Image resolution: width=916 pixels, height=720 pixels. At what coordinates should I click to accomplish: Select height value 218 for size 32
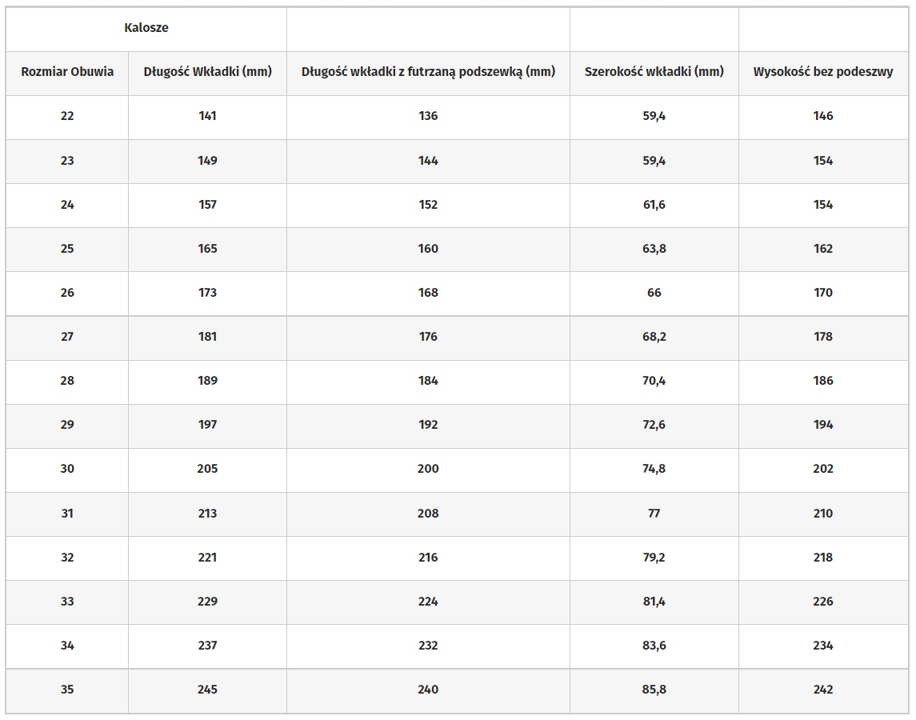click(x=823, y=558)
